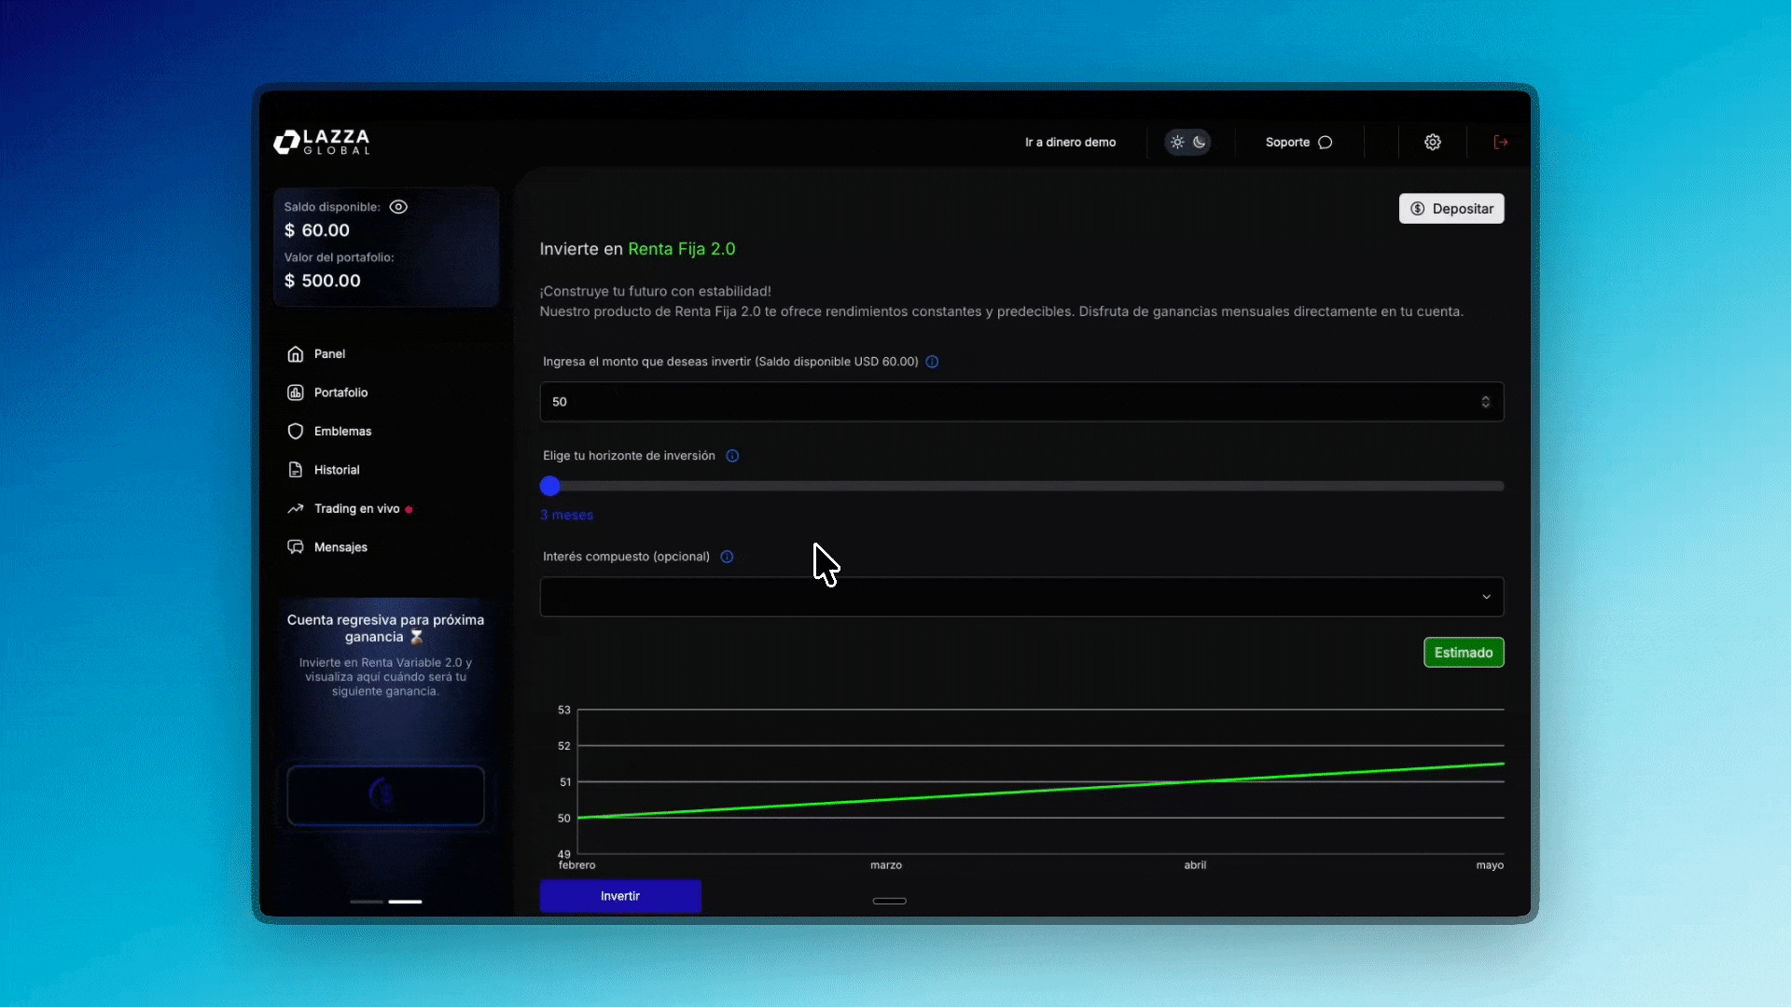Switch to light mode sun icon

[1177, 143]
